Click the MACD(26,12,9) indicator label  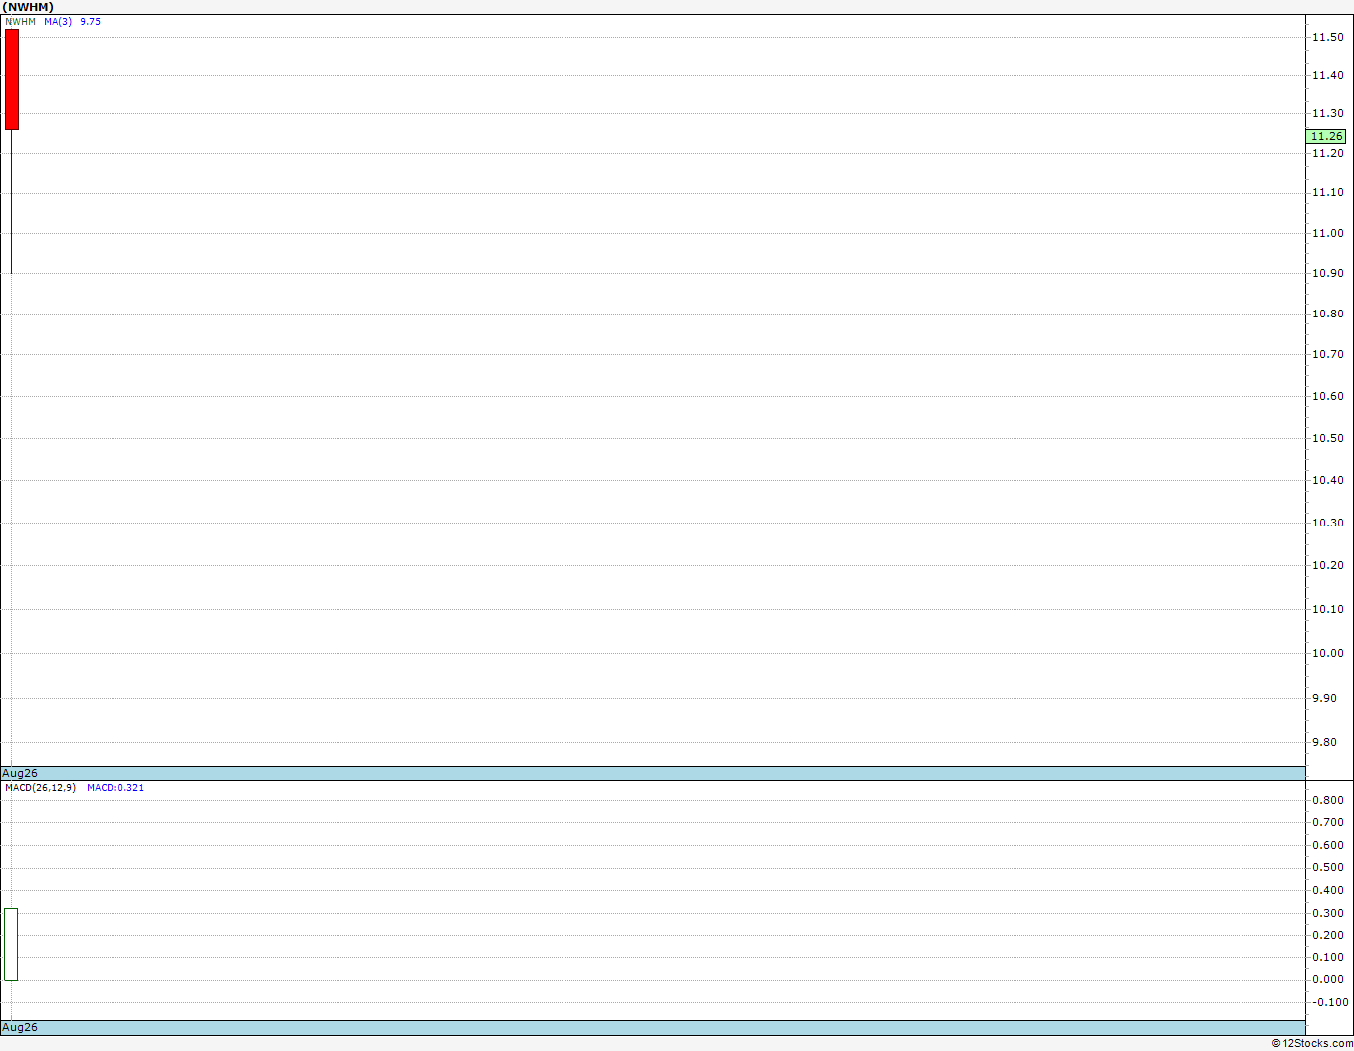click(x=40, y=788)
